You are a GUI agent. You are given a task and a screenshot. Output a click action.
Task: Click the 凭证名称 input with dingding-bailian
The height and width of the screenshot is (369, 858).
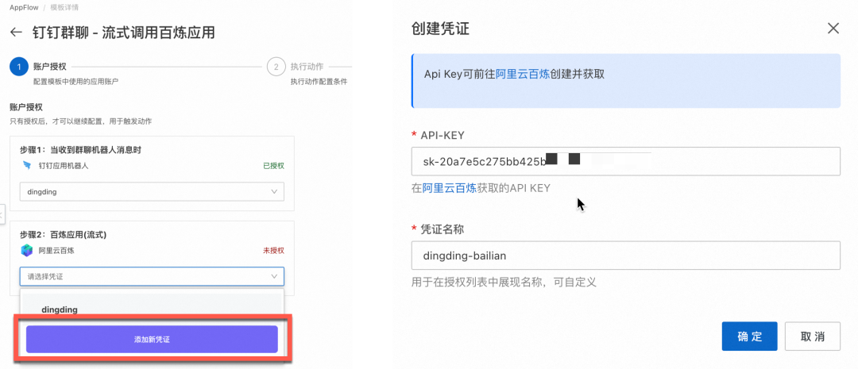point(625,256)
